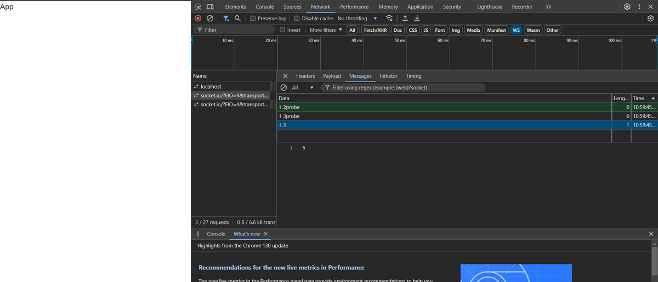Close the What's new tab
658x282 pixels.
(x=266, y=234)
